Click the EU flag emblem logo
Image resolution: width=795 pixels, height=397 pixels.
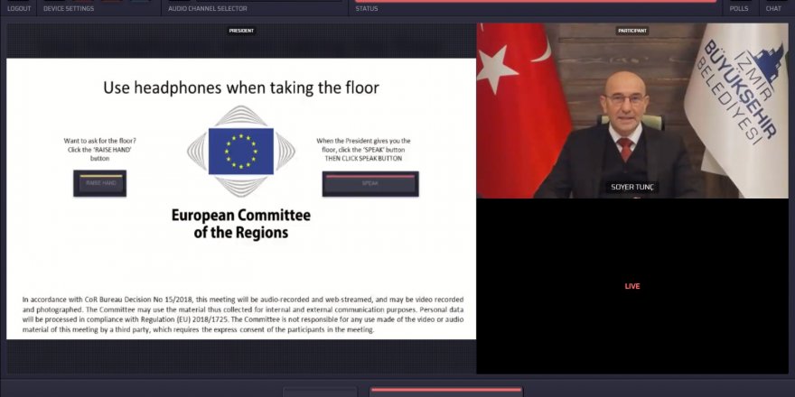(240, 150)
